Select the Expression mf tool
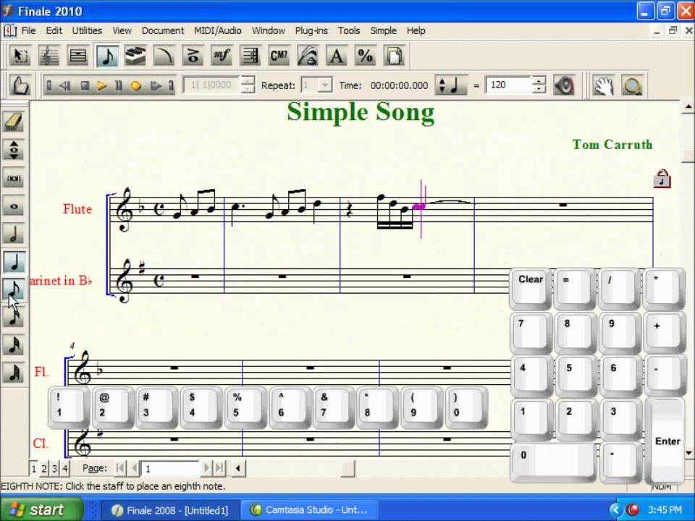The width and height of the screenshot is (695, 521). pyautogui.click(x=222, y=56)
